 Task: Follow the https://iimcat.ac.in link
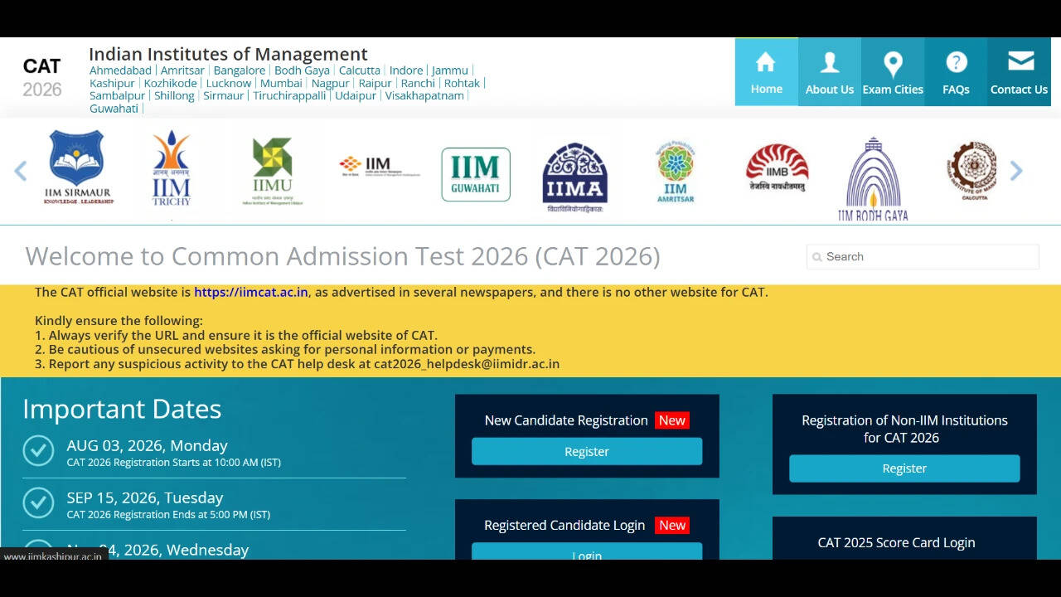251,292
